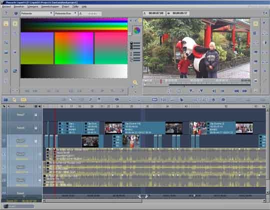Click the timeline zoom handle with two arrows

point(142,196)
